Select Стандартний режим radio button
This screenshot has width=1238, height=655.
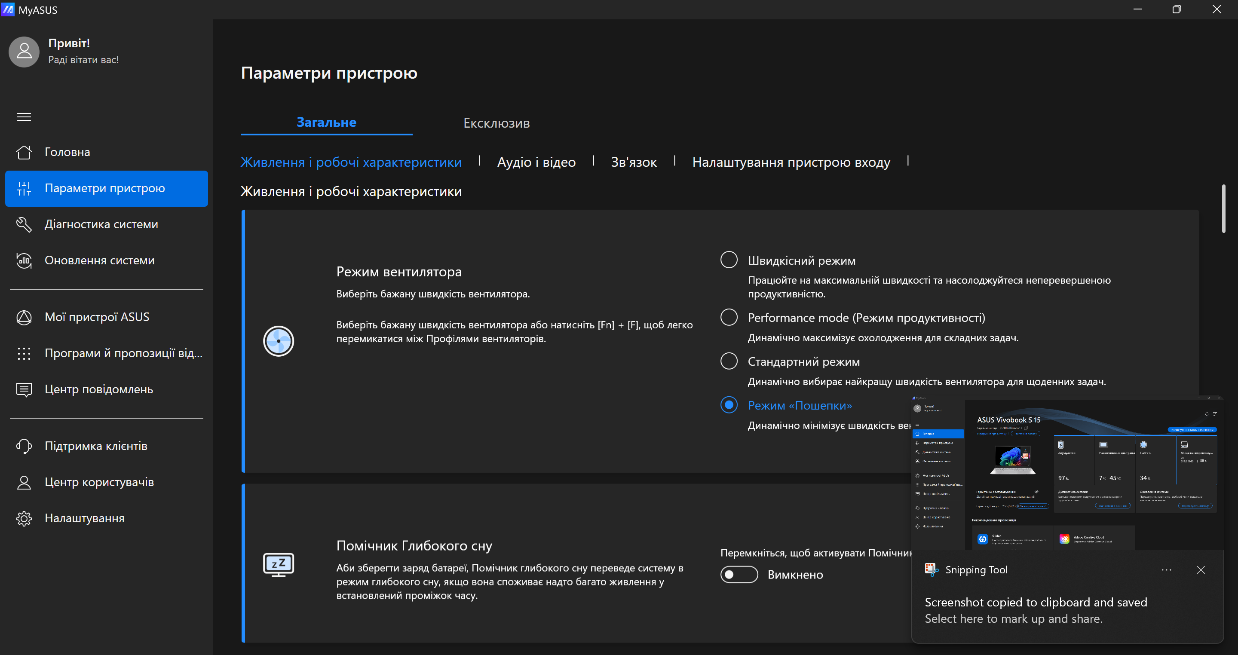[x=729, y=361]
